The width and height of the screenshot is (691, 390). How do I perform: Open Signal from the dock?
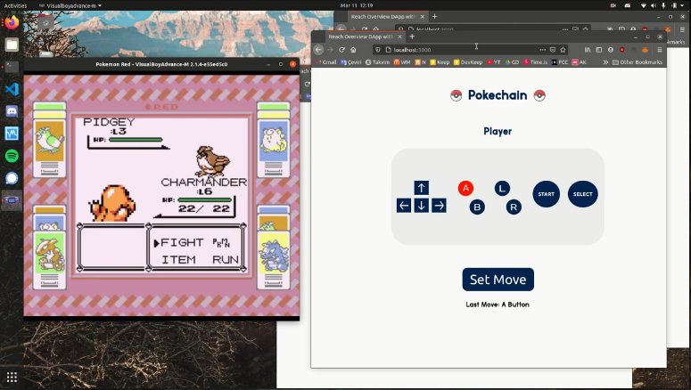(x=12, y=178)
